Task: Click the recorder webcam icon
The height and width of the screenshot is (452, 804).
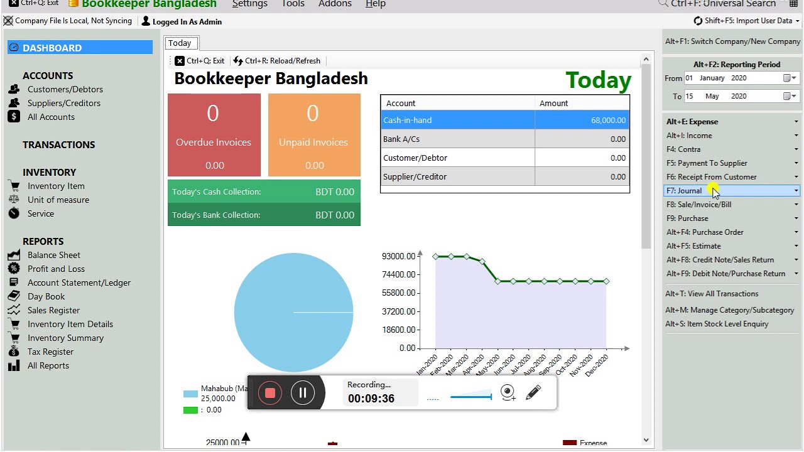Action: point(508,393)
